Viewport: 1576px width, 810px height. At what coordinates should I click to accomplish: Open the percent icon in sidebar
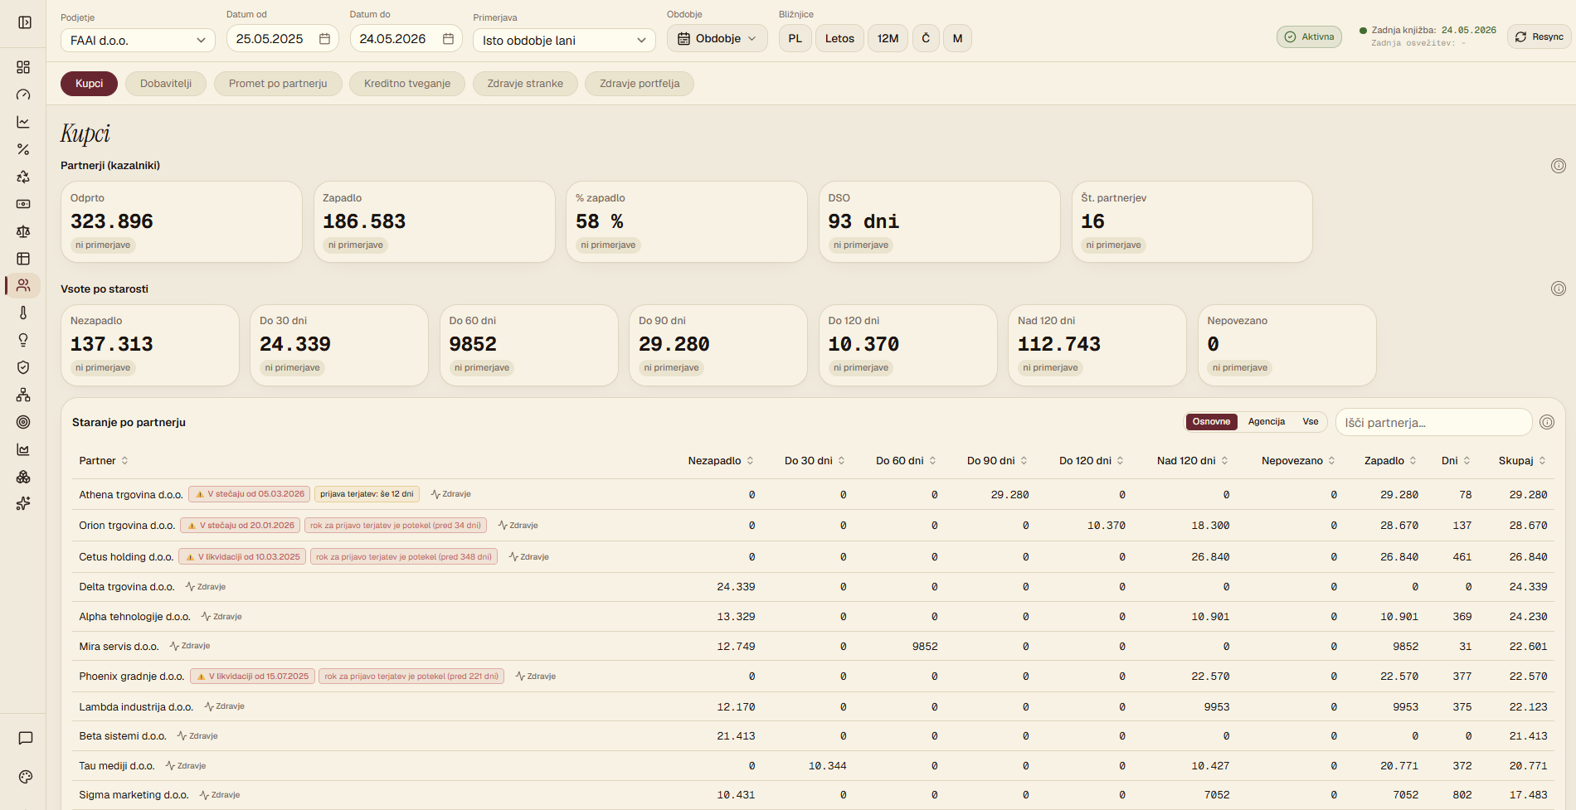23,149
